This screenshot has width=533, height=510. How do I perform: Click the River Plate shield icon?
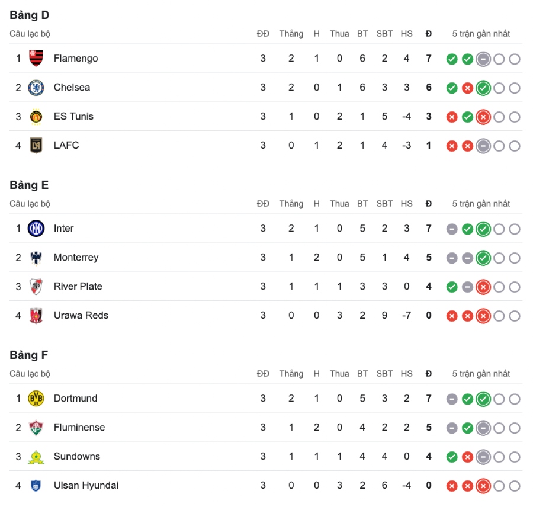(x=36, y=286)
